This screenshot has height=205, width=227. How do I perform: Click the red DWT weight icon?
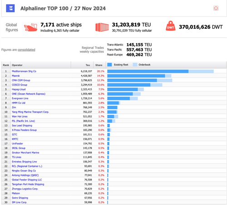point(171,26)
